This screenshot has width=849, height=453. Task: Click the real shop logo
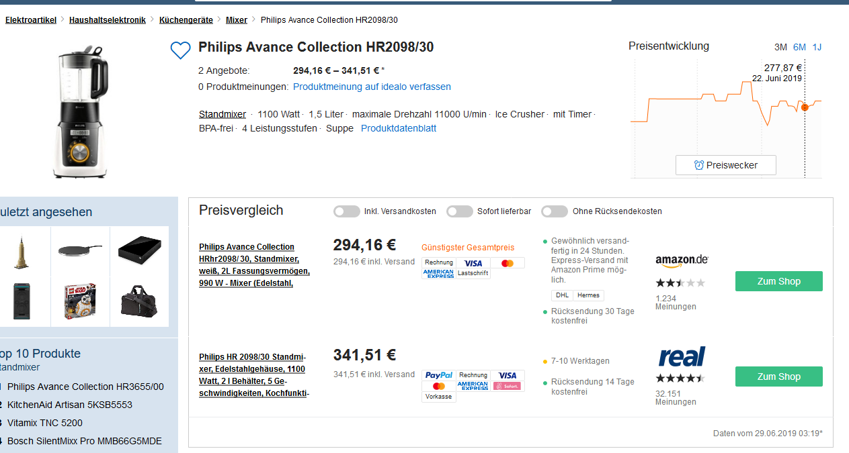(x=682, y=356)
